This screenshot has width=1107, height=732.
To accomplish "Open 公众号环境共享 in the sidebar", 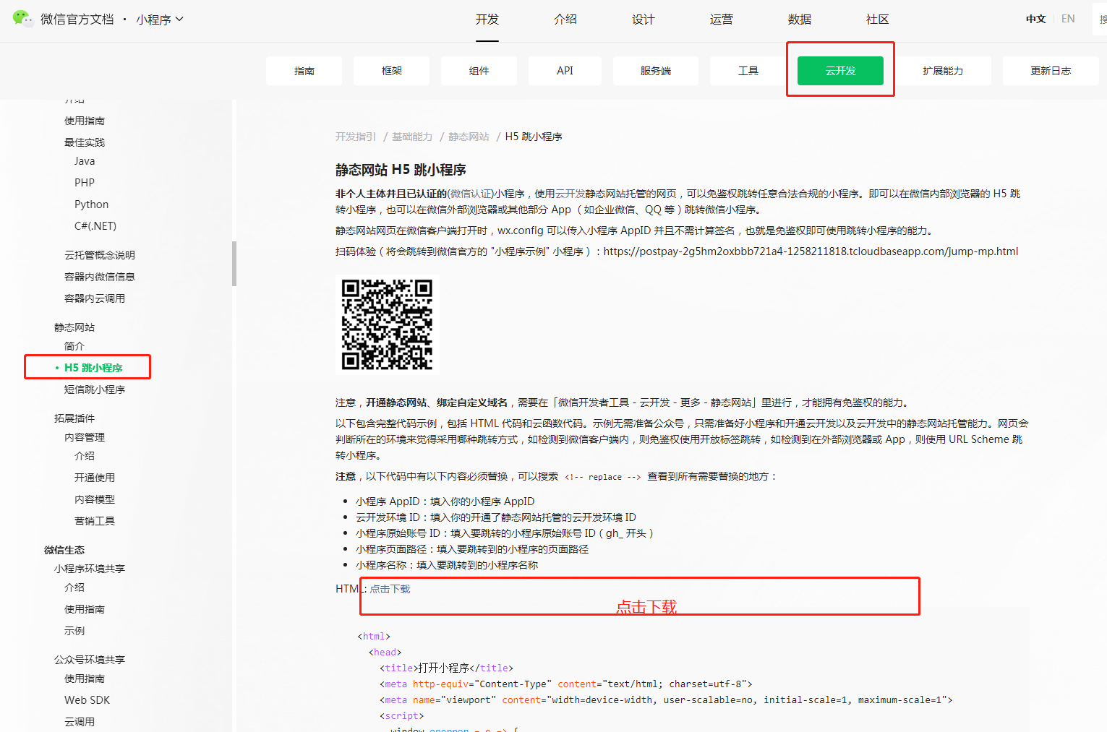I will click(90, 660).
